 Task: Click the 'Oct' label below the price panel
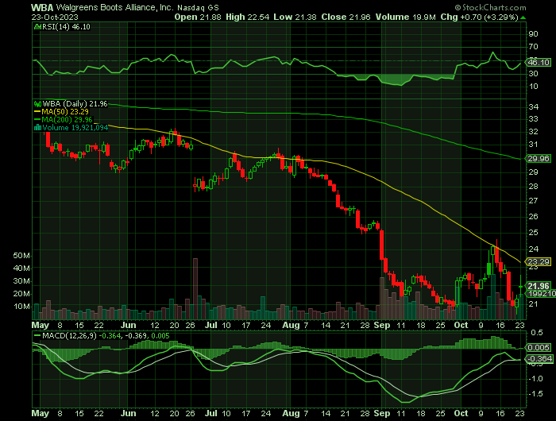coord(461,325)
